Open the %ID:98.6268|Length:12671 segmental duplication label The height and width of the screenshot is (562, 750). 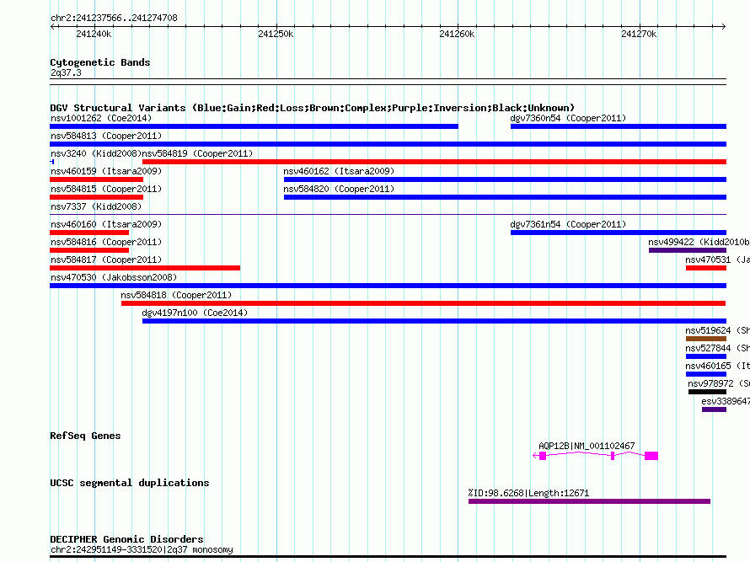pyautogui.click(x=528, y=493)
